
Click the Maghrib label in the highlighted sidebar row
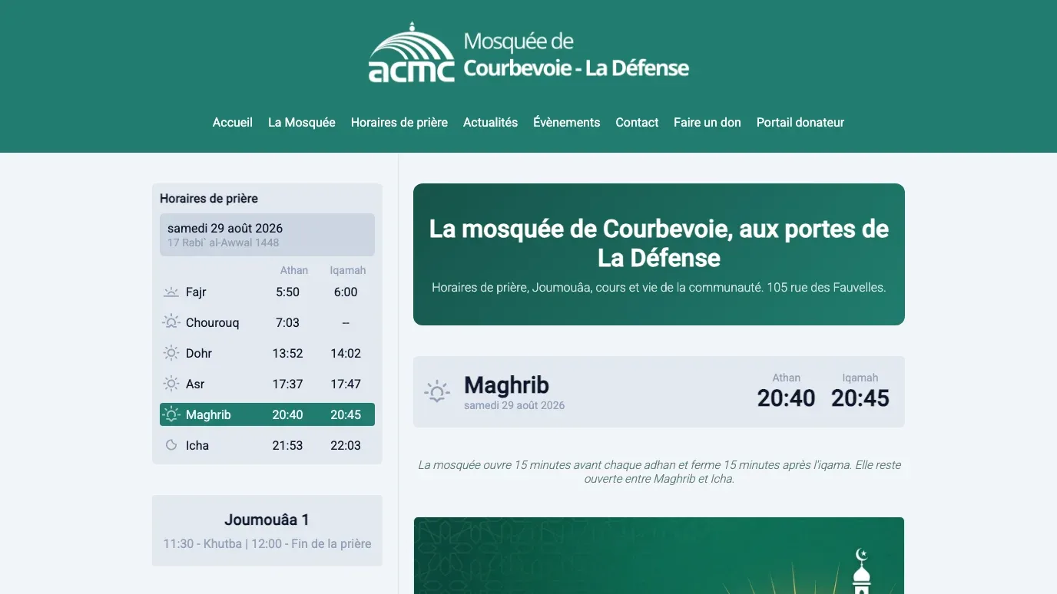208,415
